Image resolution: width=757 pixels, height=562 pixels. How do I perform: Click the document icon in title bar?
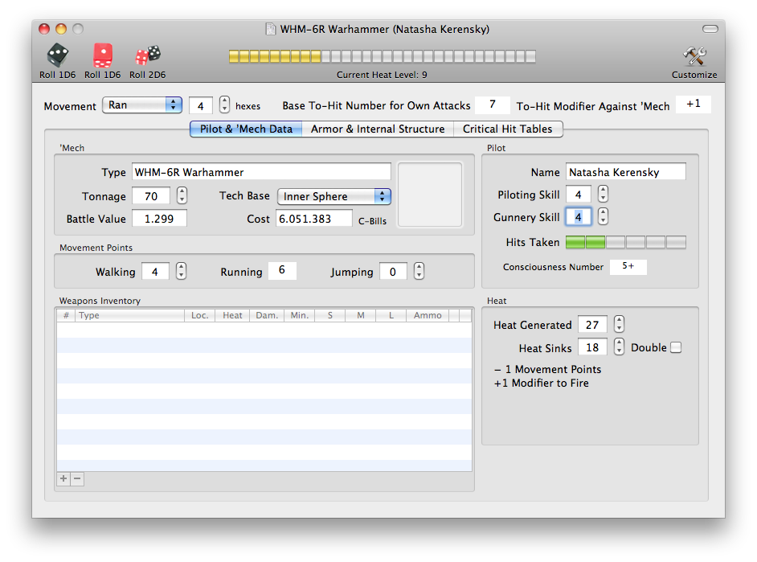[271, 29]
